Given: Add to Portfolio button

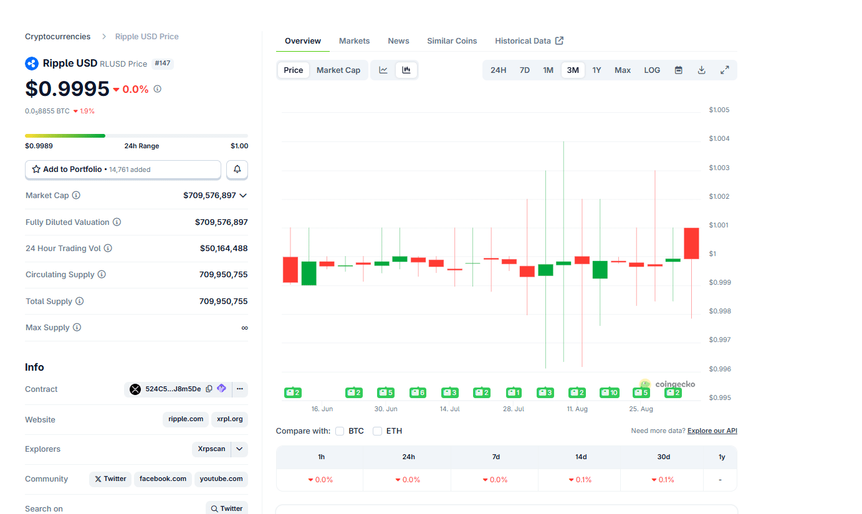Looking at the screenshot, I should (123, 169).
